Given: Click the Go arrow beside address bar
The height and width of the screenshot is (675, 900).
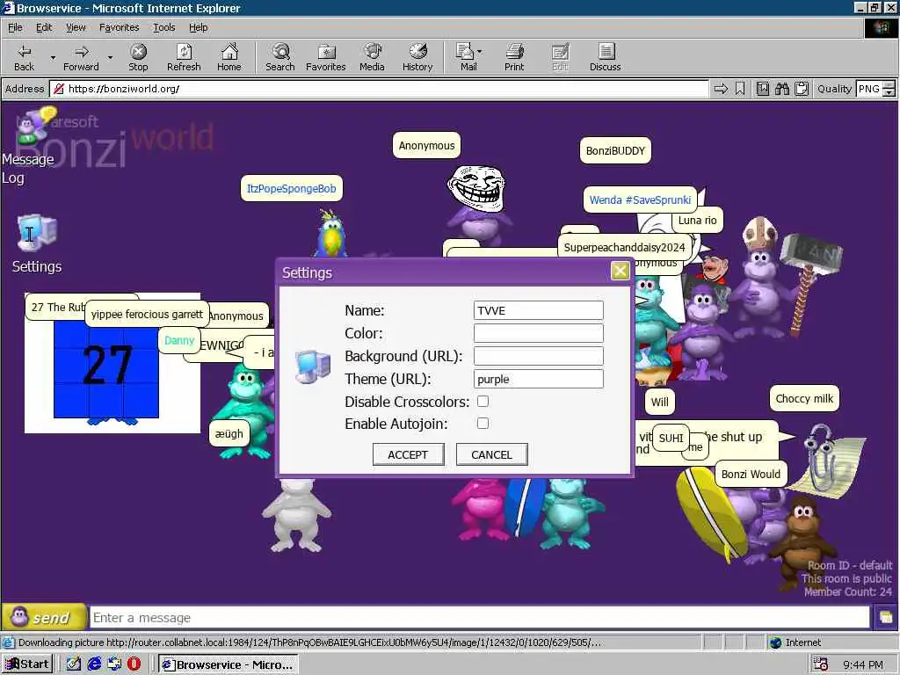Looking at the screenshot, I should (721, 89).
